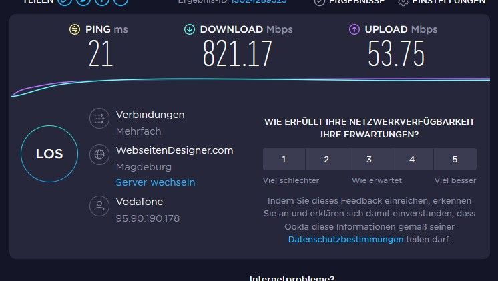Viewport: 498px width, 281px height.
Task: Select rating 5 Viel besser
Action: (x=455, y=159)
